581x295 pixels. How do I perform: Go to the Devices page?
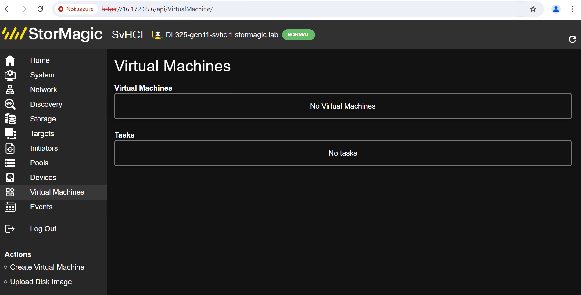(43, 178)
